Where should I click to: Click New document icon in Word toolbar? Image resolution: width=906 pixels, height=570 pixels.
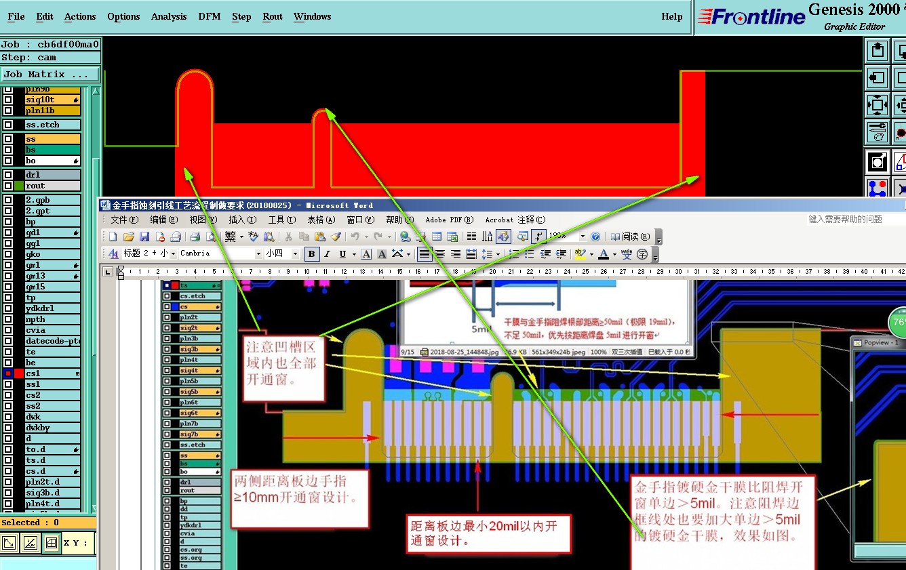(114, 237)
